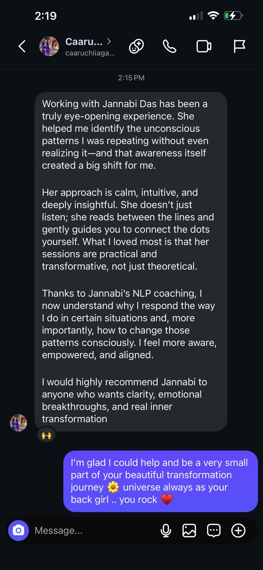
Task: Open the profile picture in chat header
Action: coord(49,46)
